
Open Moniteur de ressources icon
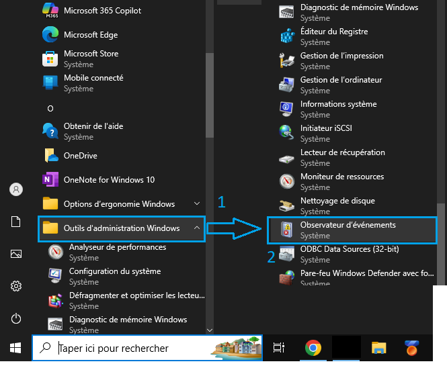tap(287, 181)
